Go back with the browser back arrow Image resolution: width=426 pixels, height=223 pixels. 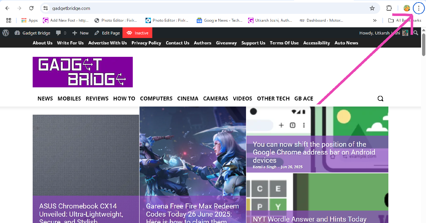tap(7, 8)
